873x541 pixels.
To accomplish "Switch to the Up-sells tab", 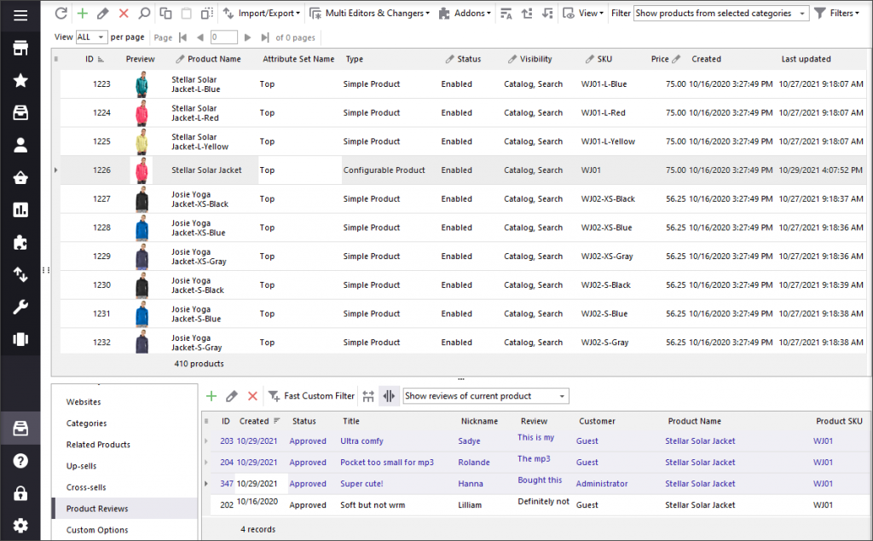I will (x=81, y=466).
